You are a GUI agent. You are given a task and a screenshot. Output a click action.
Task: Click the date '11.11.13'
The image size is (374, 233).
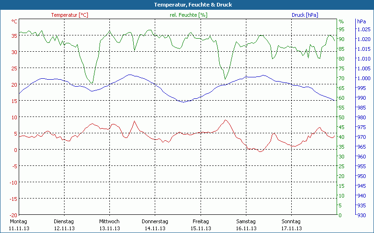coord(19,228)
